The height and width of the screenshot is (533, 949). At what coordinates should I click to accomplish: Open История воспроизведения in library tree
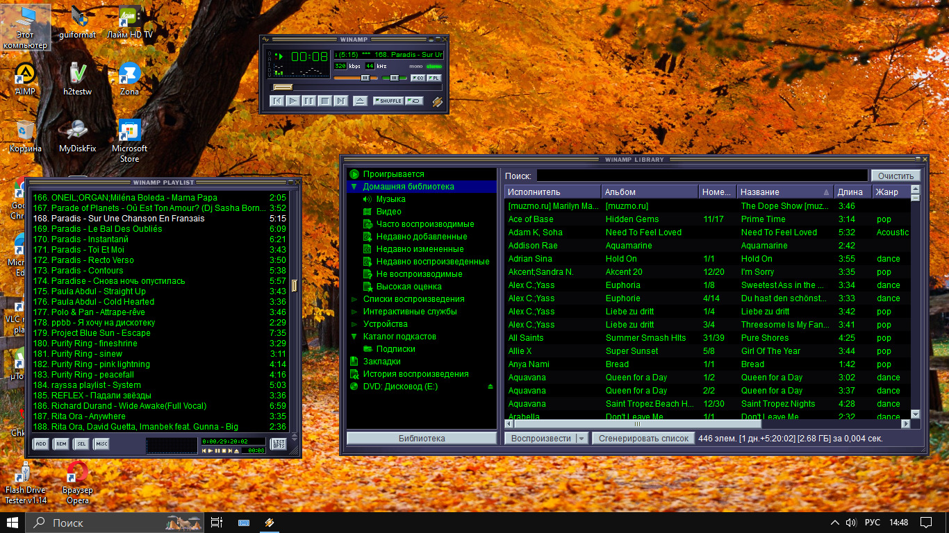pyautogui.click(x=415, y=374)
